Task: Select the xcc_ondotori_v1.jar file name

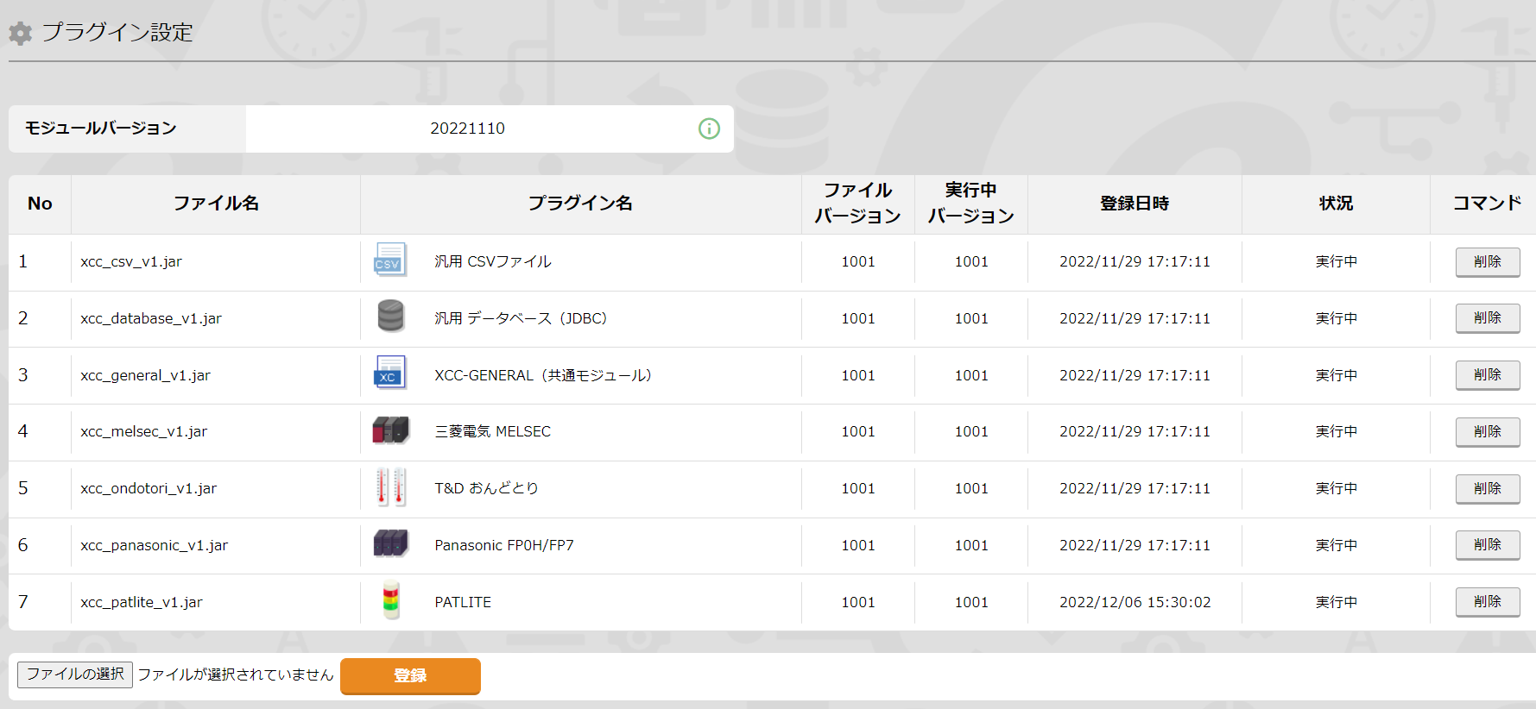Action: [x=149, y=488]
